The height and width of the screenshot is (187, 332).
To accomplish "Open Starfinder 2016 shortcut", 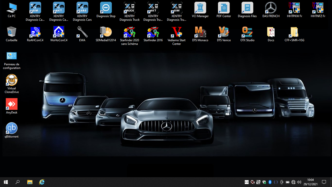I will click(153, 34).
